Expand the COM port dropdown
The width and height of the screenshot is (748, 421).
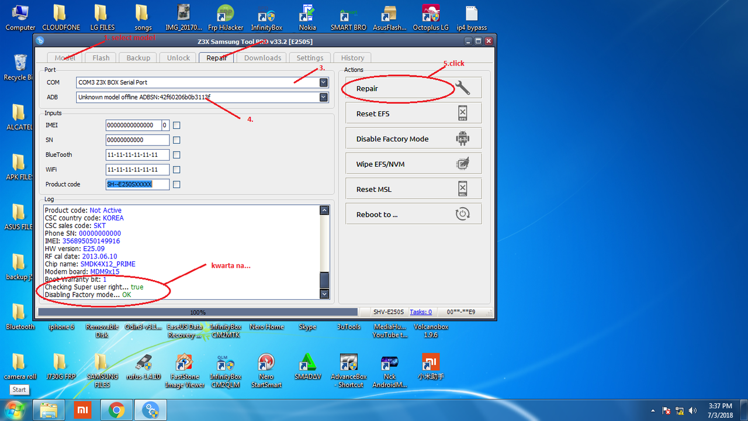coord(324,82)
